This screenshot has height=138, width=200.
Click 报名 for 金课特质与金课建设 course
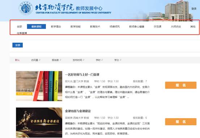pos(181,122)
